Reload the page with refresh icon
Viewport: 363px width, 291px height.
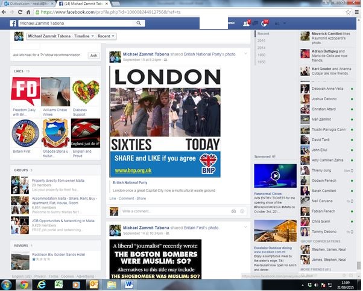click(20, 12)
